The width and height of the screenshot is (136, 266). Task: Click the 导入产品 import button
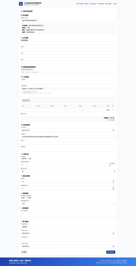(x=26, y=101)
